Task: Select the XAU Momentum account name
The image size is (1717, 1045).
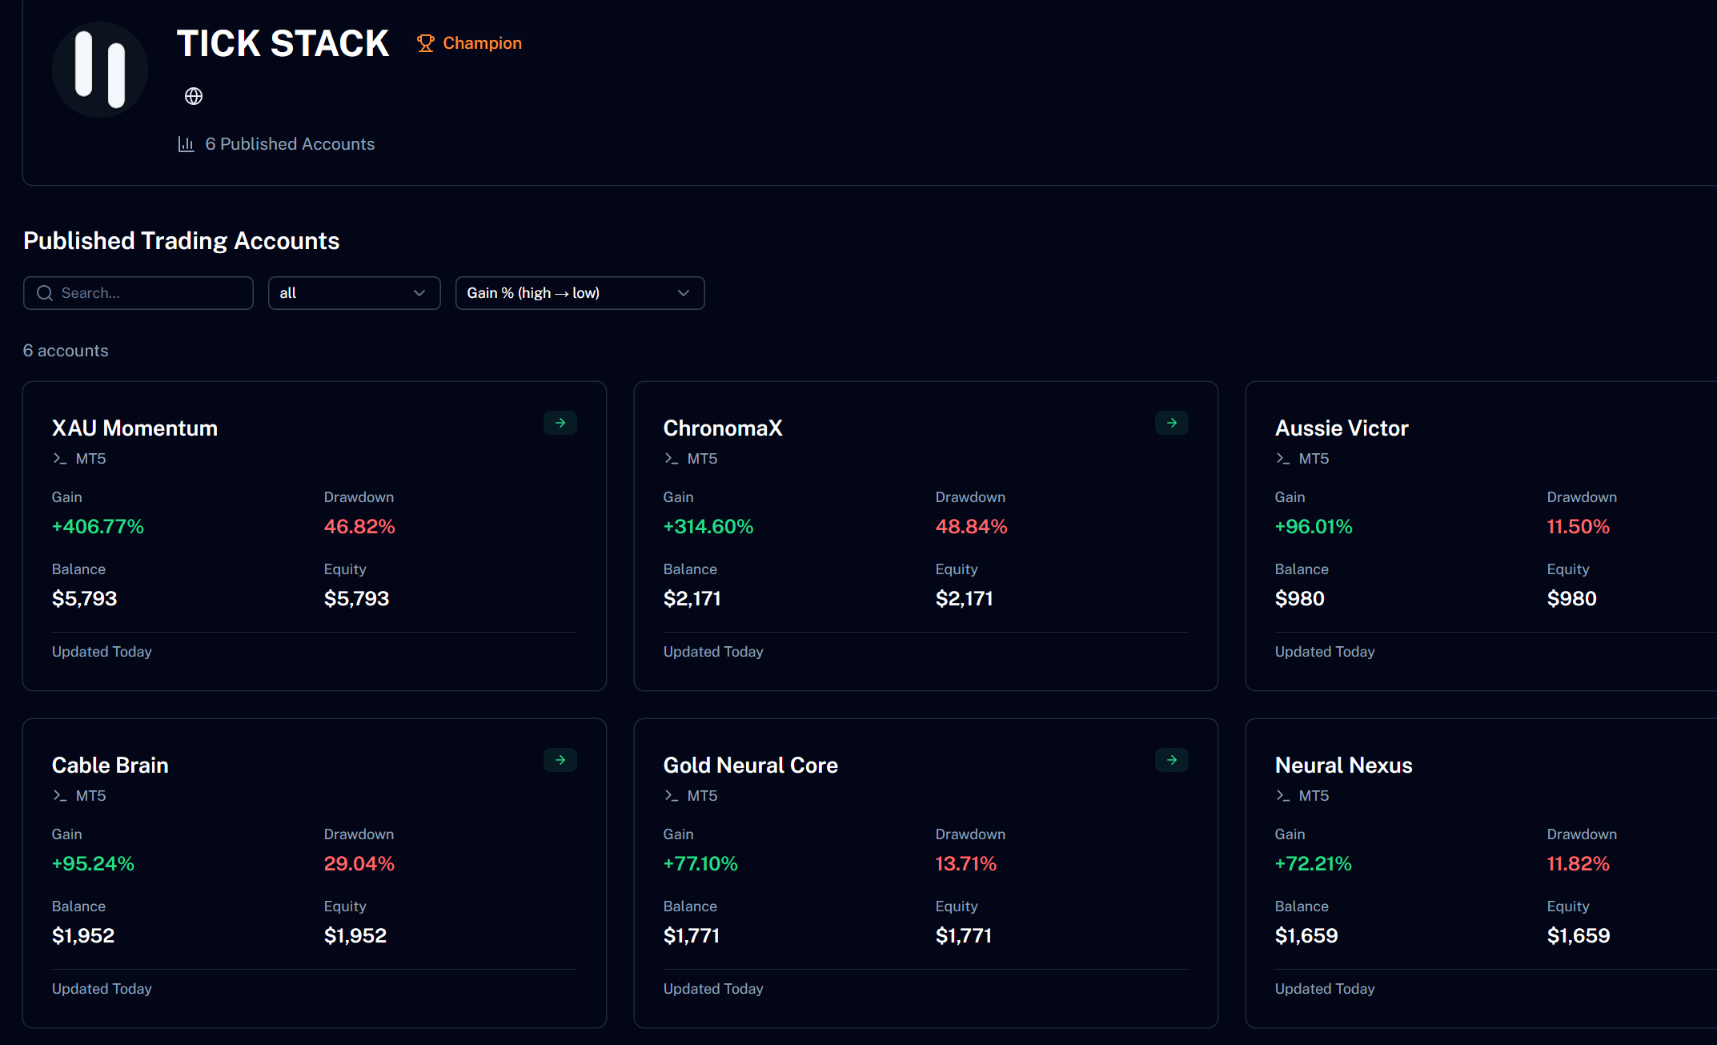Action: click(134, 428)
